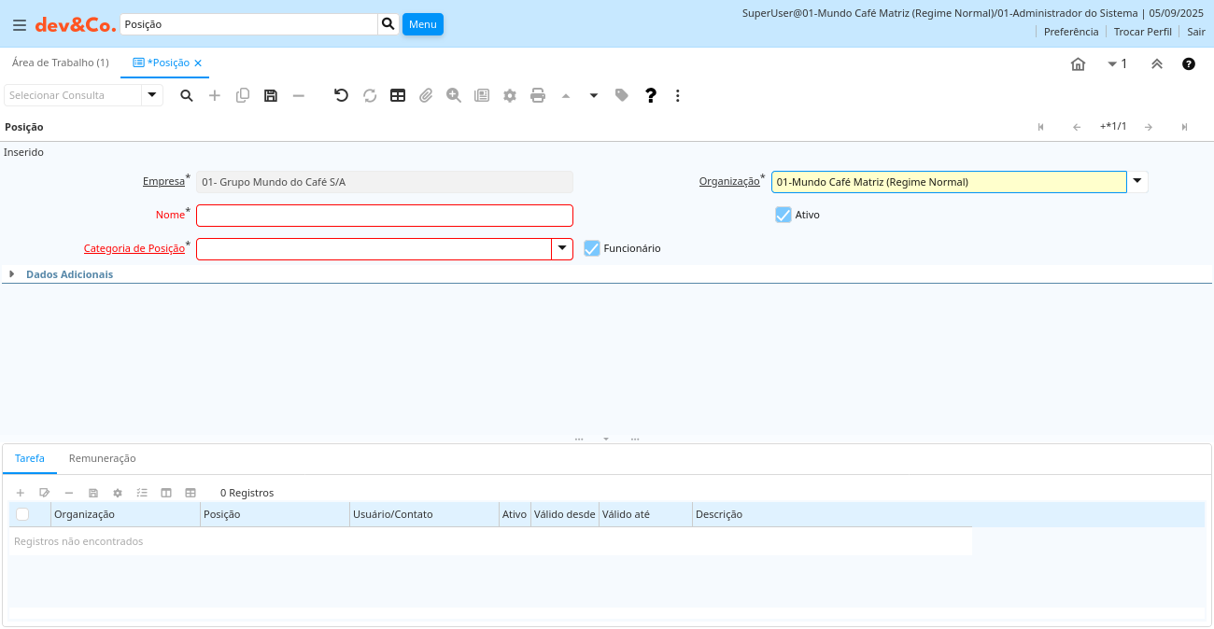Toggle grid view in main toolbar

[x=398, y=95]
